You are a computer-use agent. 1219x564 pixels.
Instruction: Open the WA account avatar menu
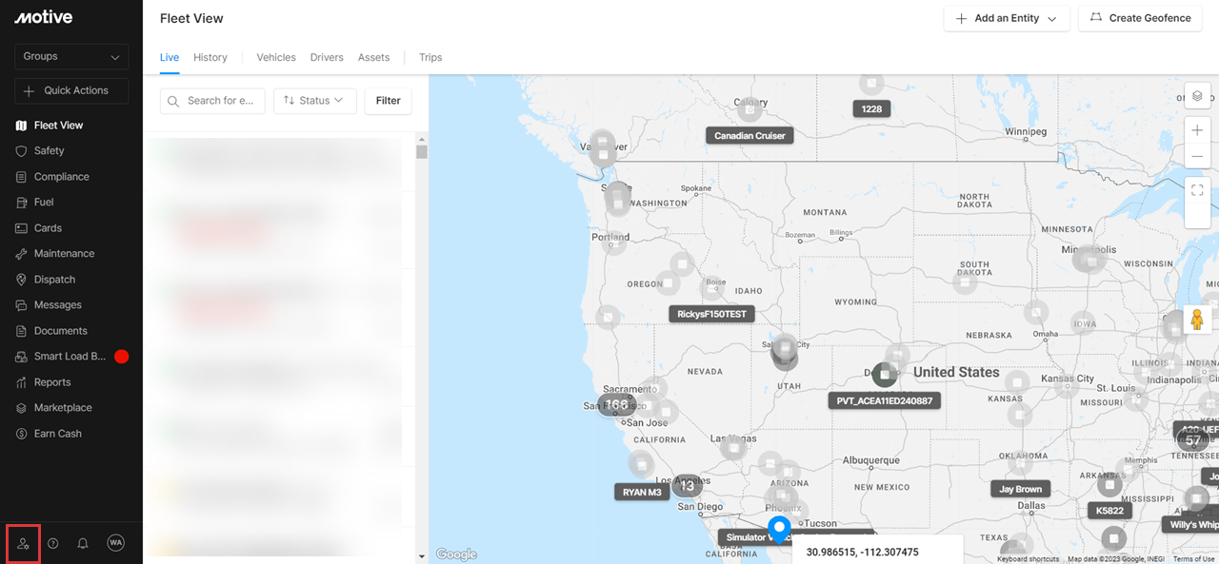(x=115, y=543)
